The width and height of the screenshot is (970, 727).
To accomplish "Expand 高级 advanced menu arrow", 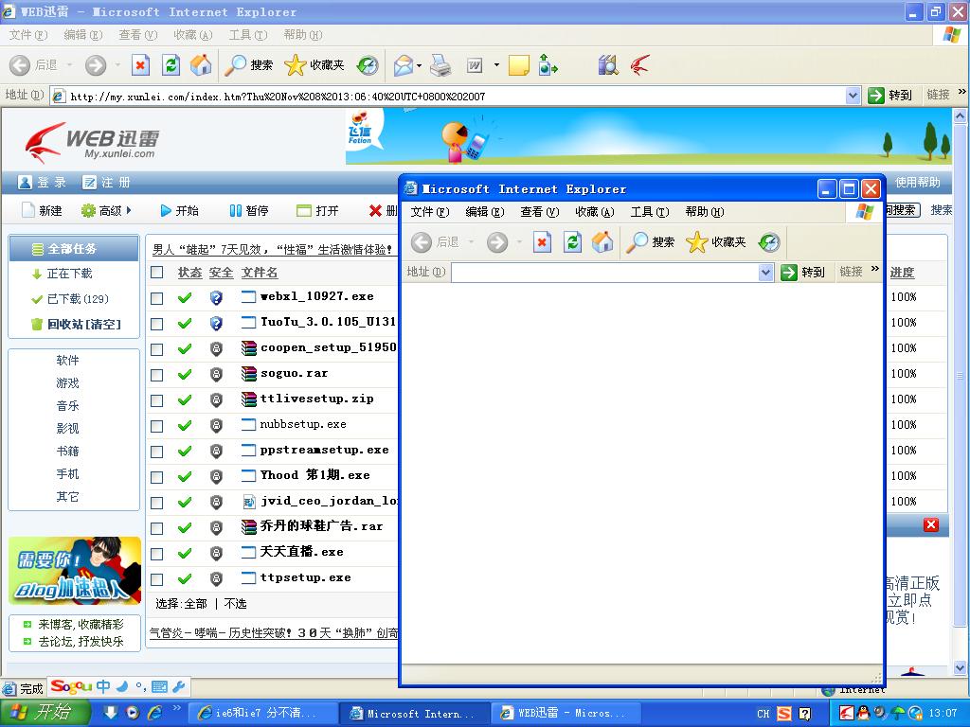I will pos(129,210).
